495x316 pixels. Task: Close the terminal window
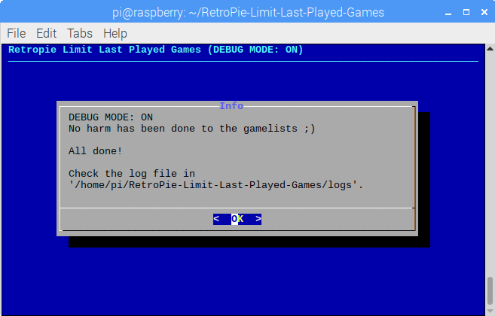pos(484,12)
